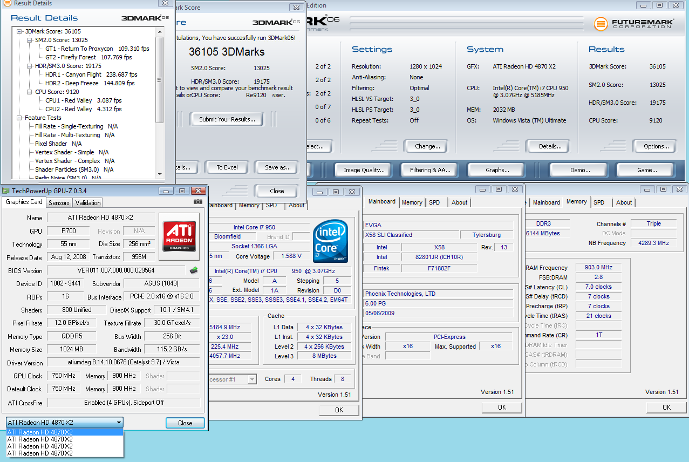Click OK in the CPU-Z processor window
This screenshot has width=689, height=462.
click(339, 410)
